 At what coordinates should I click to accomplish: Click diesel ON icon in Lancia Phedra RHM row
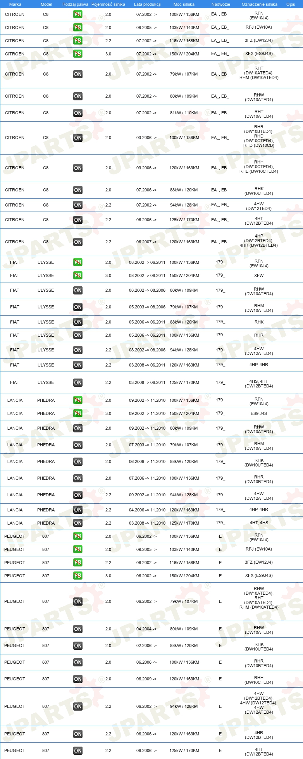[x=78, y=445]
